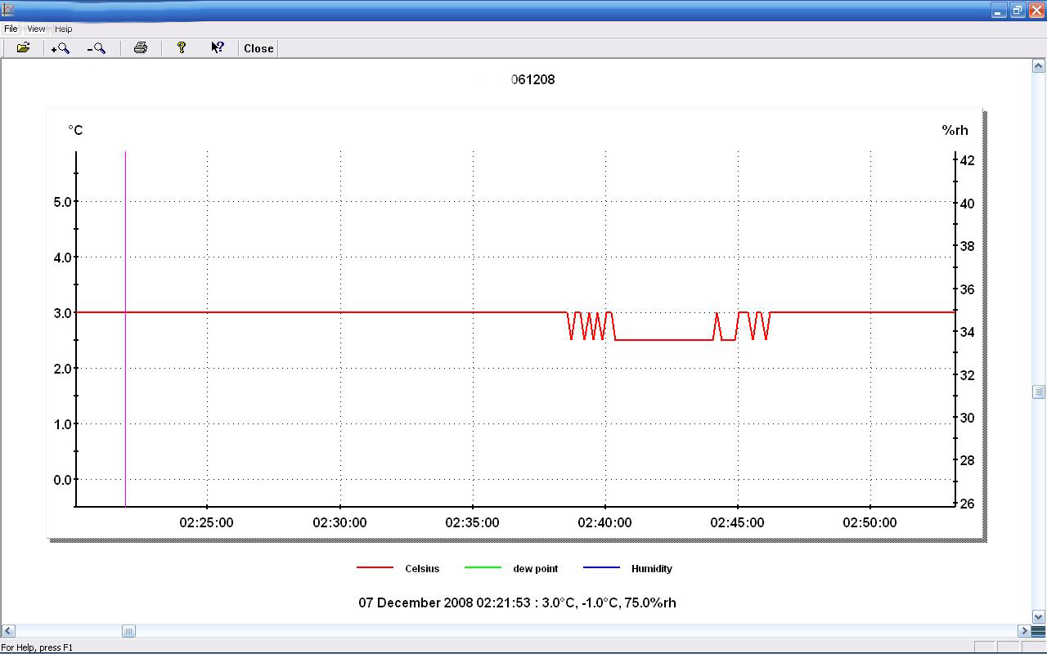The width and height of the screenshot is (1047, 654).
Task: Click the Humidity legend entry
Action: click(651, 568)
